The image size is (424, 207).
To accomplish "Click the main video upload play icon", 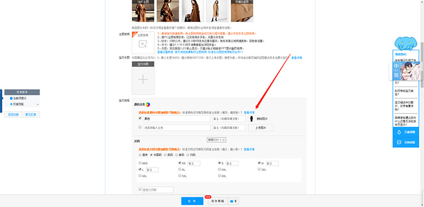I will tap(143, 44).
